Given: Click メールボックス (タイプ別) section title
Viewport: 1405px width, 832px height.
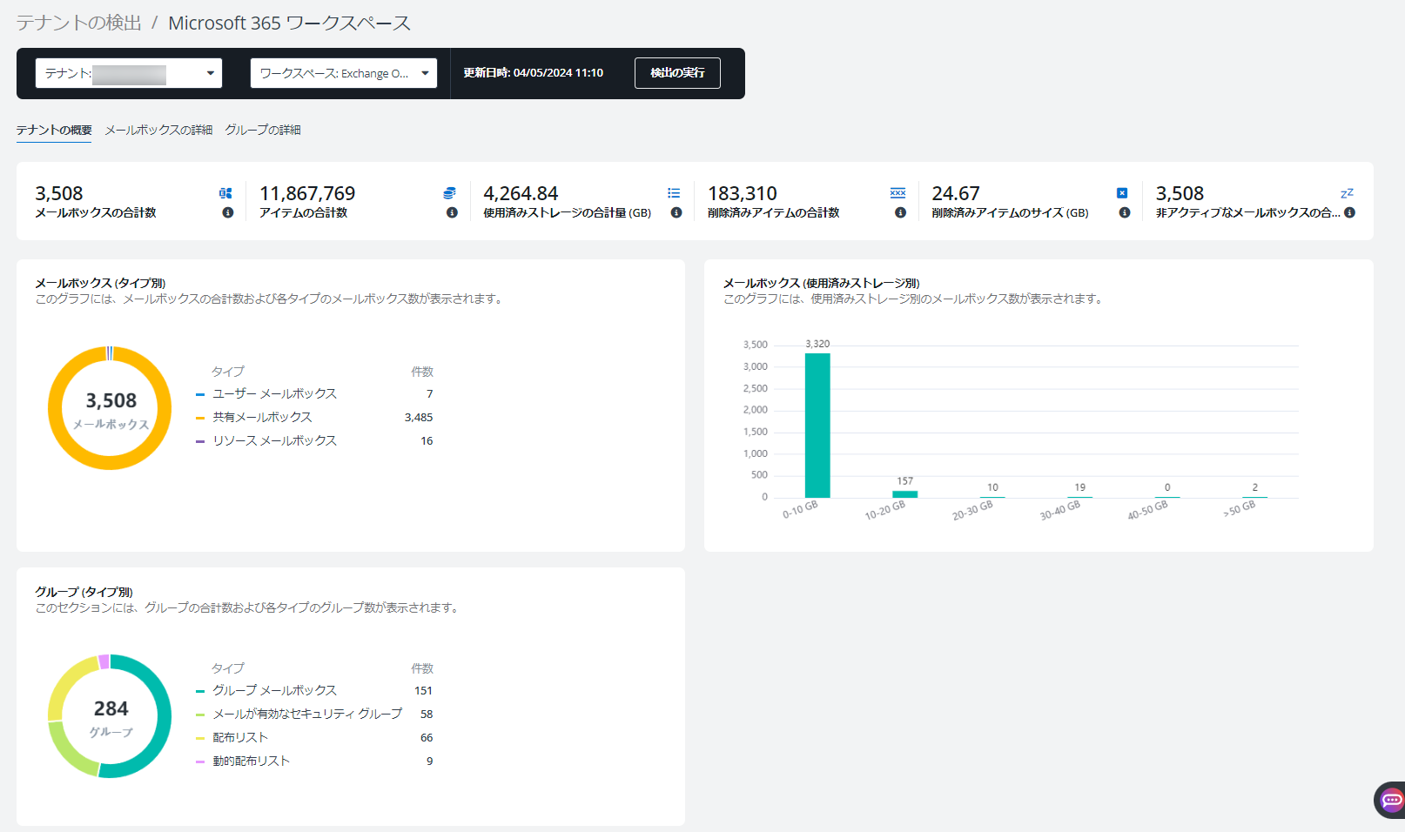Looking at the screenshot, I should click(x=100, y=283).
